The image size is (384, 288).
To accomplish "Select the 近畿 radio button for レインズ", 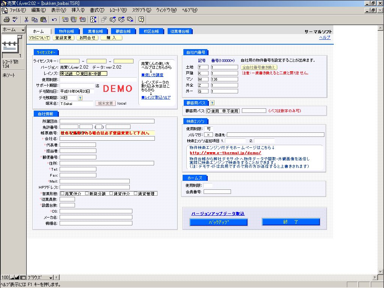I will [x=62, y=73].
